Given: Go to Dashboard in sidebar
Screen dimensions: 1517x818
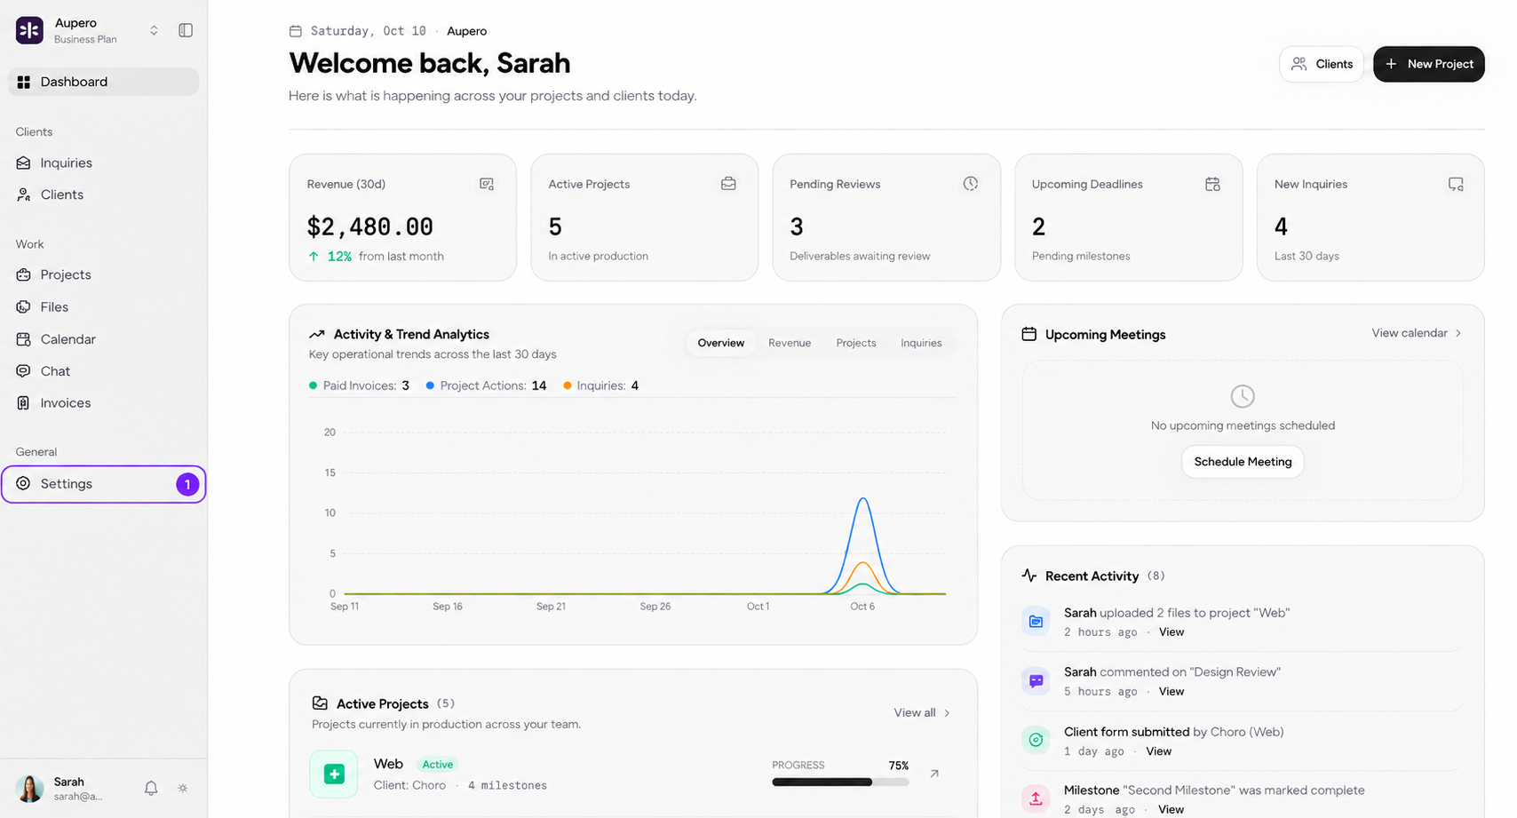Looking at the screenshot, I should tap(104, 82).
